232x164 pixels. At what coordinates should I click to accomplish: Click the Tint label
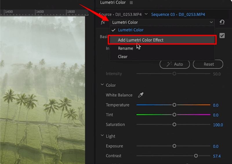(109, 115)
